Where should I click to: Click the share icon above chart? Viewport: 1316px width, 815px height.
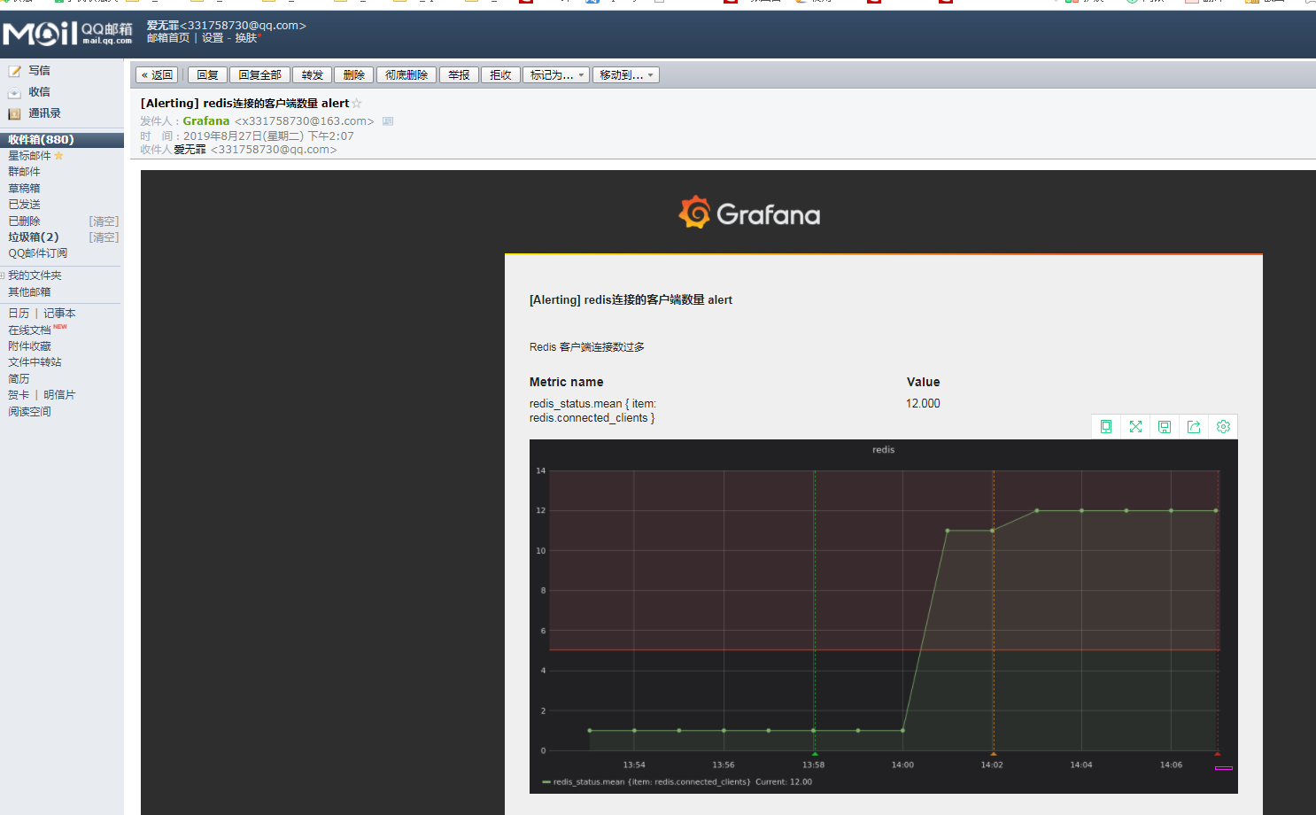[x=1194, y=427]
